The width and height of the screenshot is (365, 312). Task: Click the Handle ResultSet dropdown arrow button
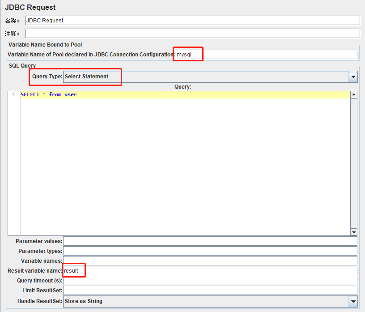point(353,301)
